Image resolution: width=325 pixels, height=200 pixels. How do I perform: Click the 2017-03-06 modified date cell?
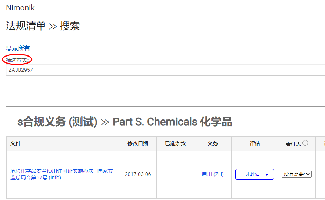coord(137,174)
